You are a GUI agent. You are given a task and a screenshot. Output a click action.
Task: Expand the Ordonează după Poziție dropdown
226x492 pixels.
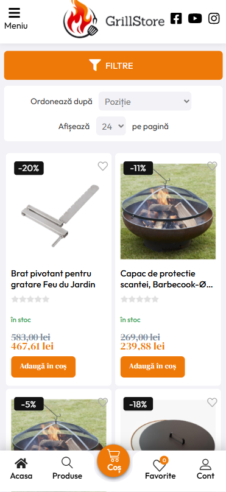145,101
